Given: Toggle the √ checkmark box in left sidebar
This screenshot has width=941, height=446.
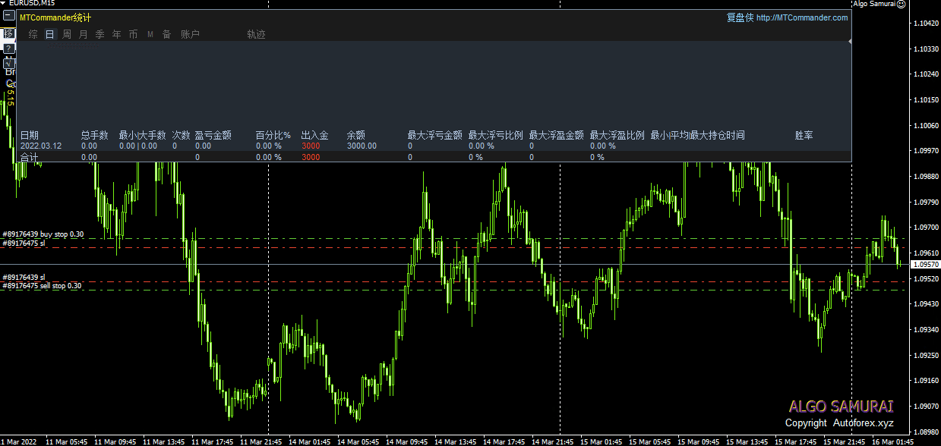Looking at the screenshot, I should click(8, 64).
